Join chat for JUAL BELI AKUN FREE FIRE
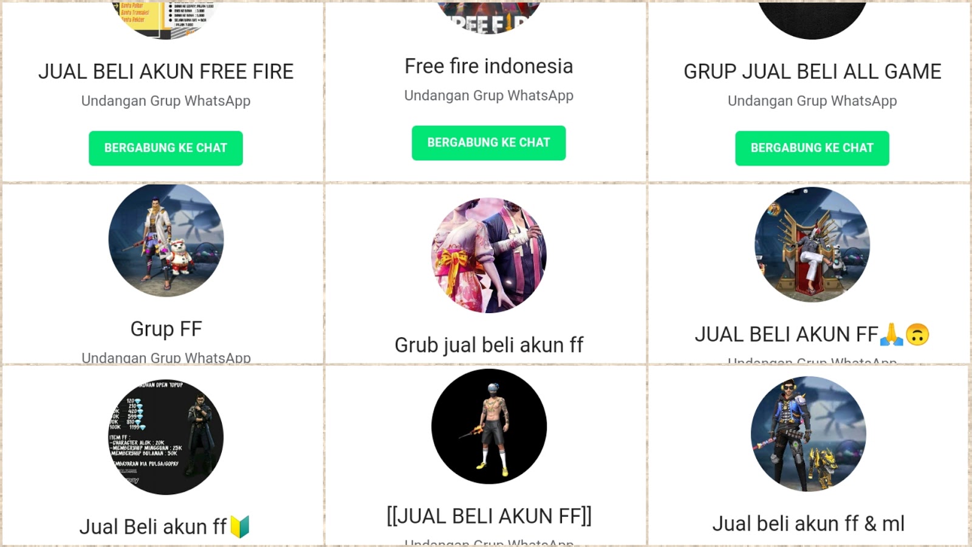Viewport: 972px width, 547px height. 166,148
